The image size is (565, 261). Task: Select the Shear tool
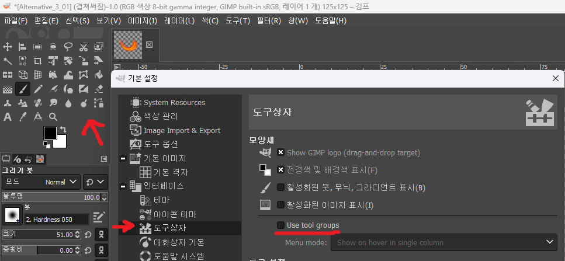pos(98,61)
